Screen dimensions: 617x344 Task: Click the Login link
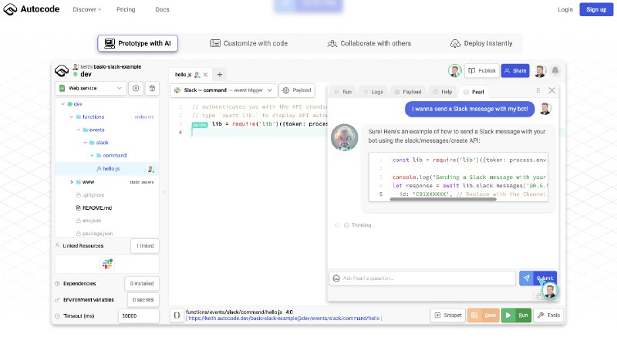565,9
